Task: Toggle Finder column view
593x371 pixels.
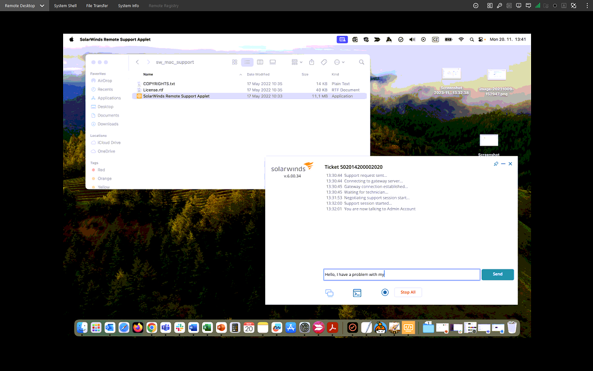Action: click(x=260, y=62)
